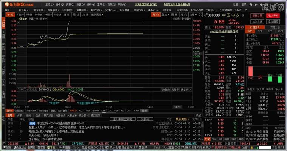Open 叠加 overlay dropdown
The width and height of the screenshot is (287, 151).
pyautogui.click(x=165, y=15)
